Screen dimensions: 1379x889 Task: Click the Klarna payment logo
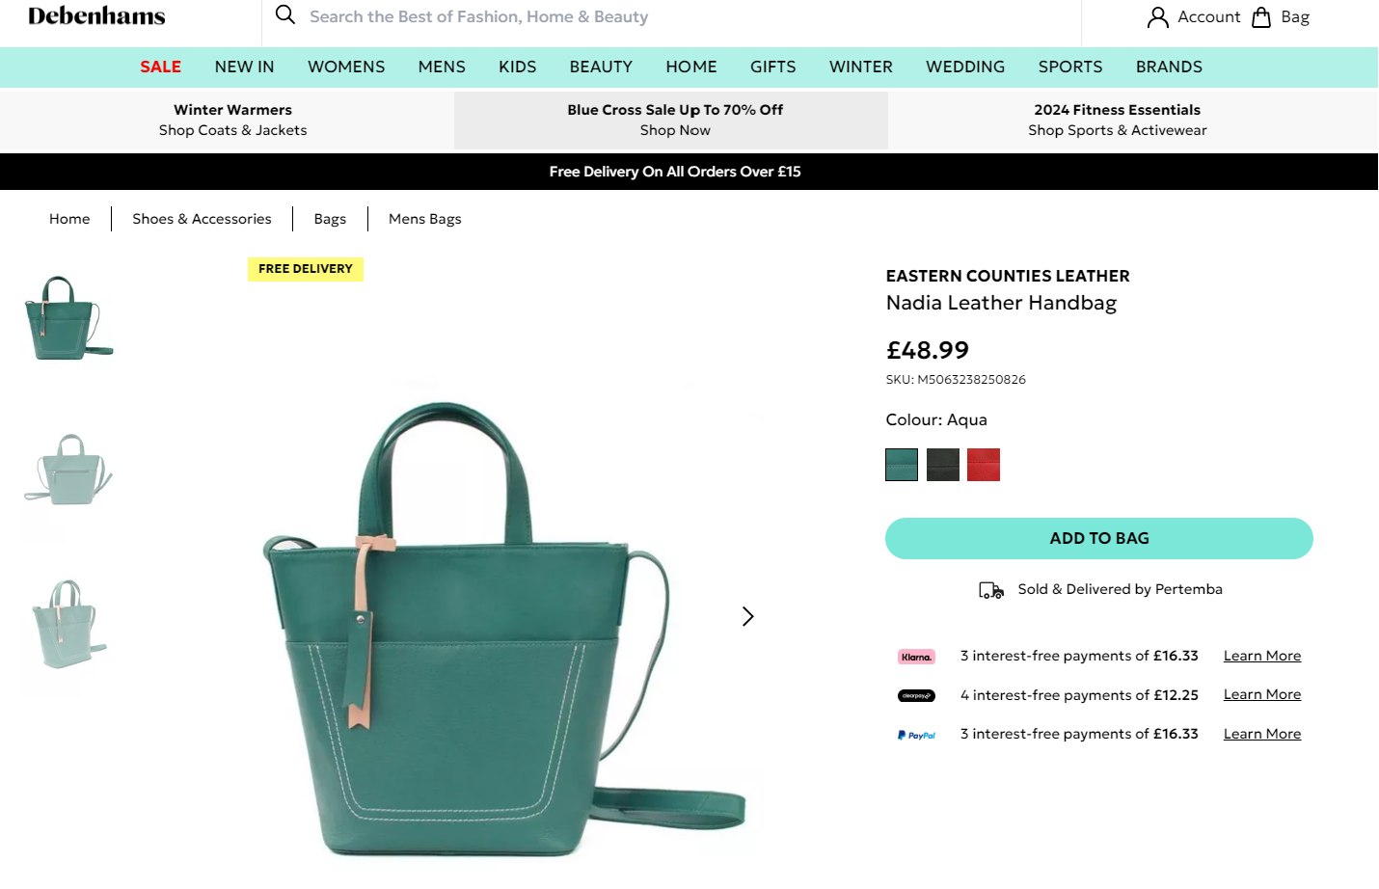(x=916, y=657)
